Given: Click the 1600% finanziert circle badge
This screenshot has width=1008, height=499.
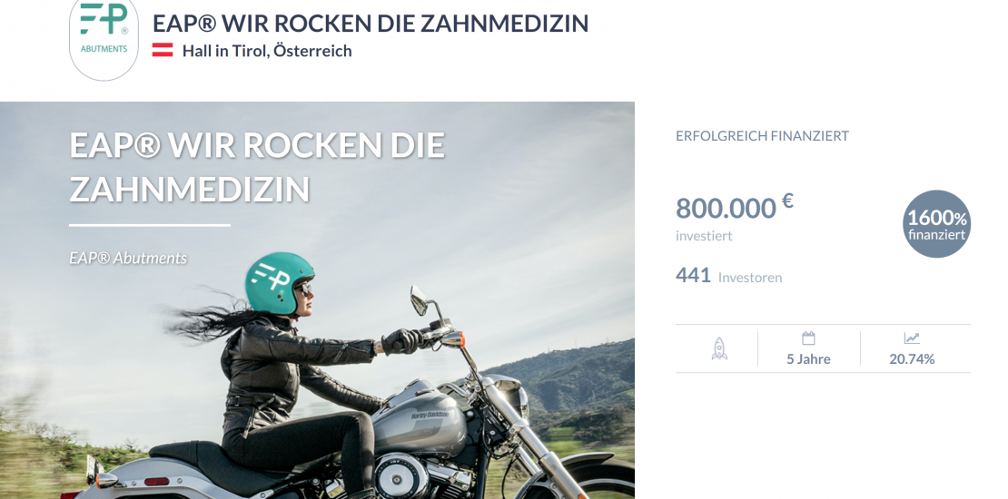Looking at the screenshot, I should [x=936, y=224].
